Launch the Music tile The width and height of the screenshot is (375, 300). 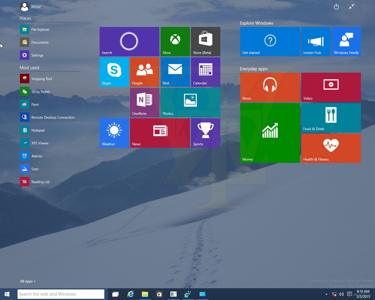point(270,87)
